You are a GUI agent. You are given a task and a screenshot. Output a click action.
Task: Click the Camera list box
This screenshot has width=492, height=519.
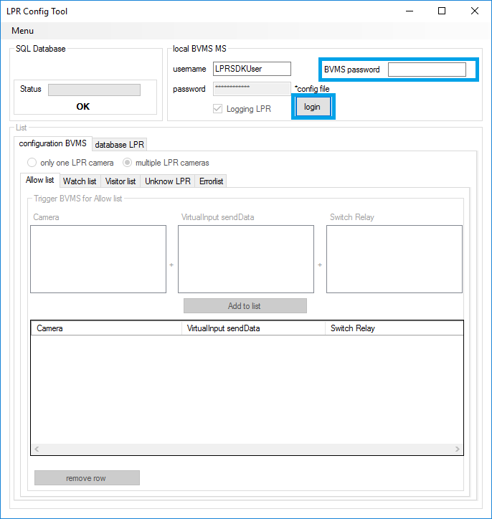98,259
